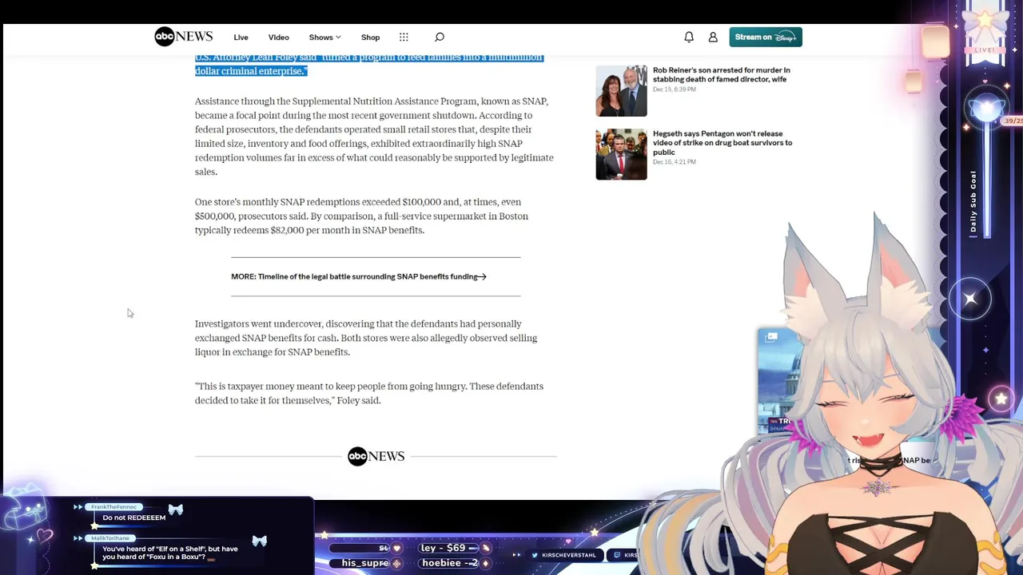The image size is (1023, 575).
Task: Open the ABC News home logo
Action: coord(184,37)
